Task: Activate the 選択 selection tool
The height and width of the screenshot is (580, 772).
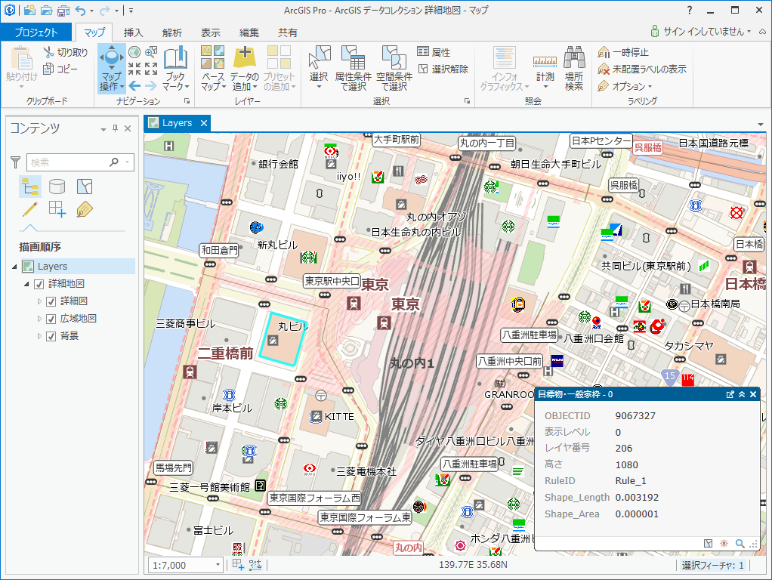Action: [319, 68]
